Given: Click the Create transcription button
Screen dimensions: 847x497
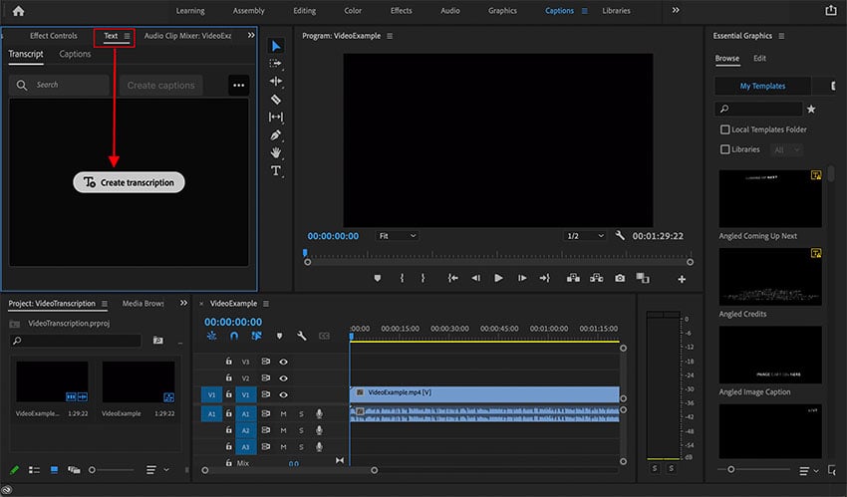Looking at the screenshot, I should pos(130,182).
